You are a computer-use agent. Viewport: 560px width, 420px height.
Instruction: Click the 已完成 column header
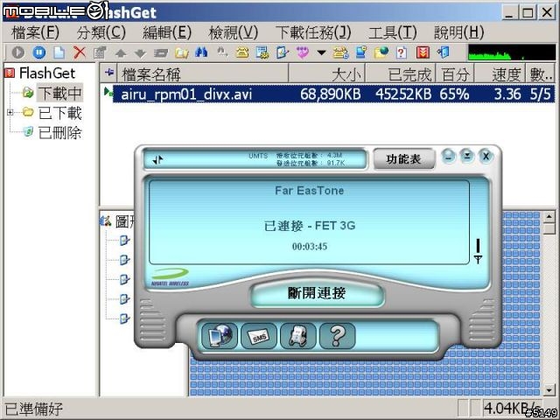click(x=401, y=74)
